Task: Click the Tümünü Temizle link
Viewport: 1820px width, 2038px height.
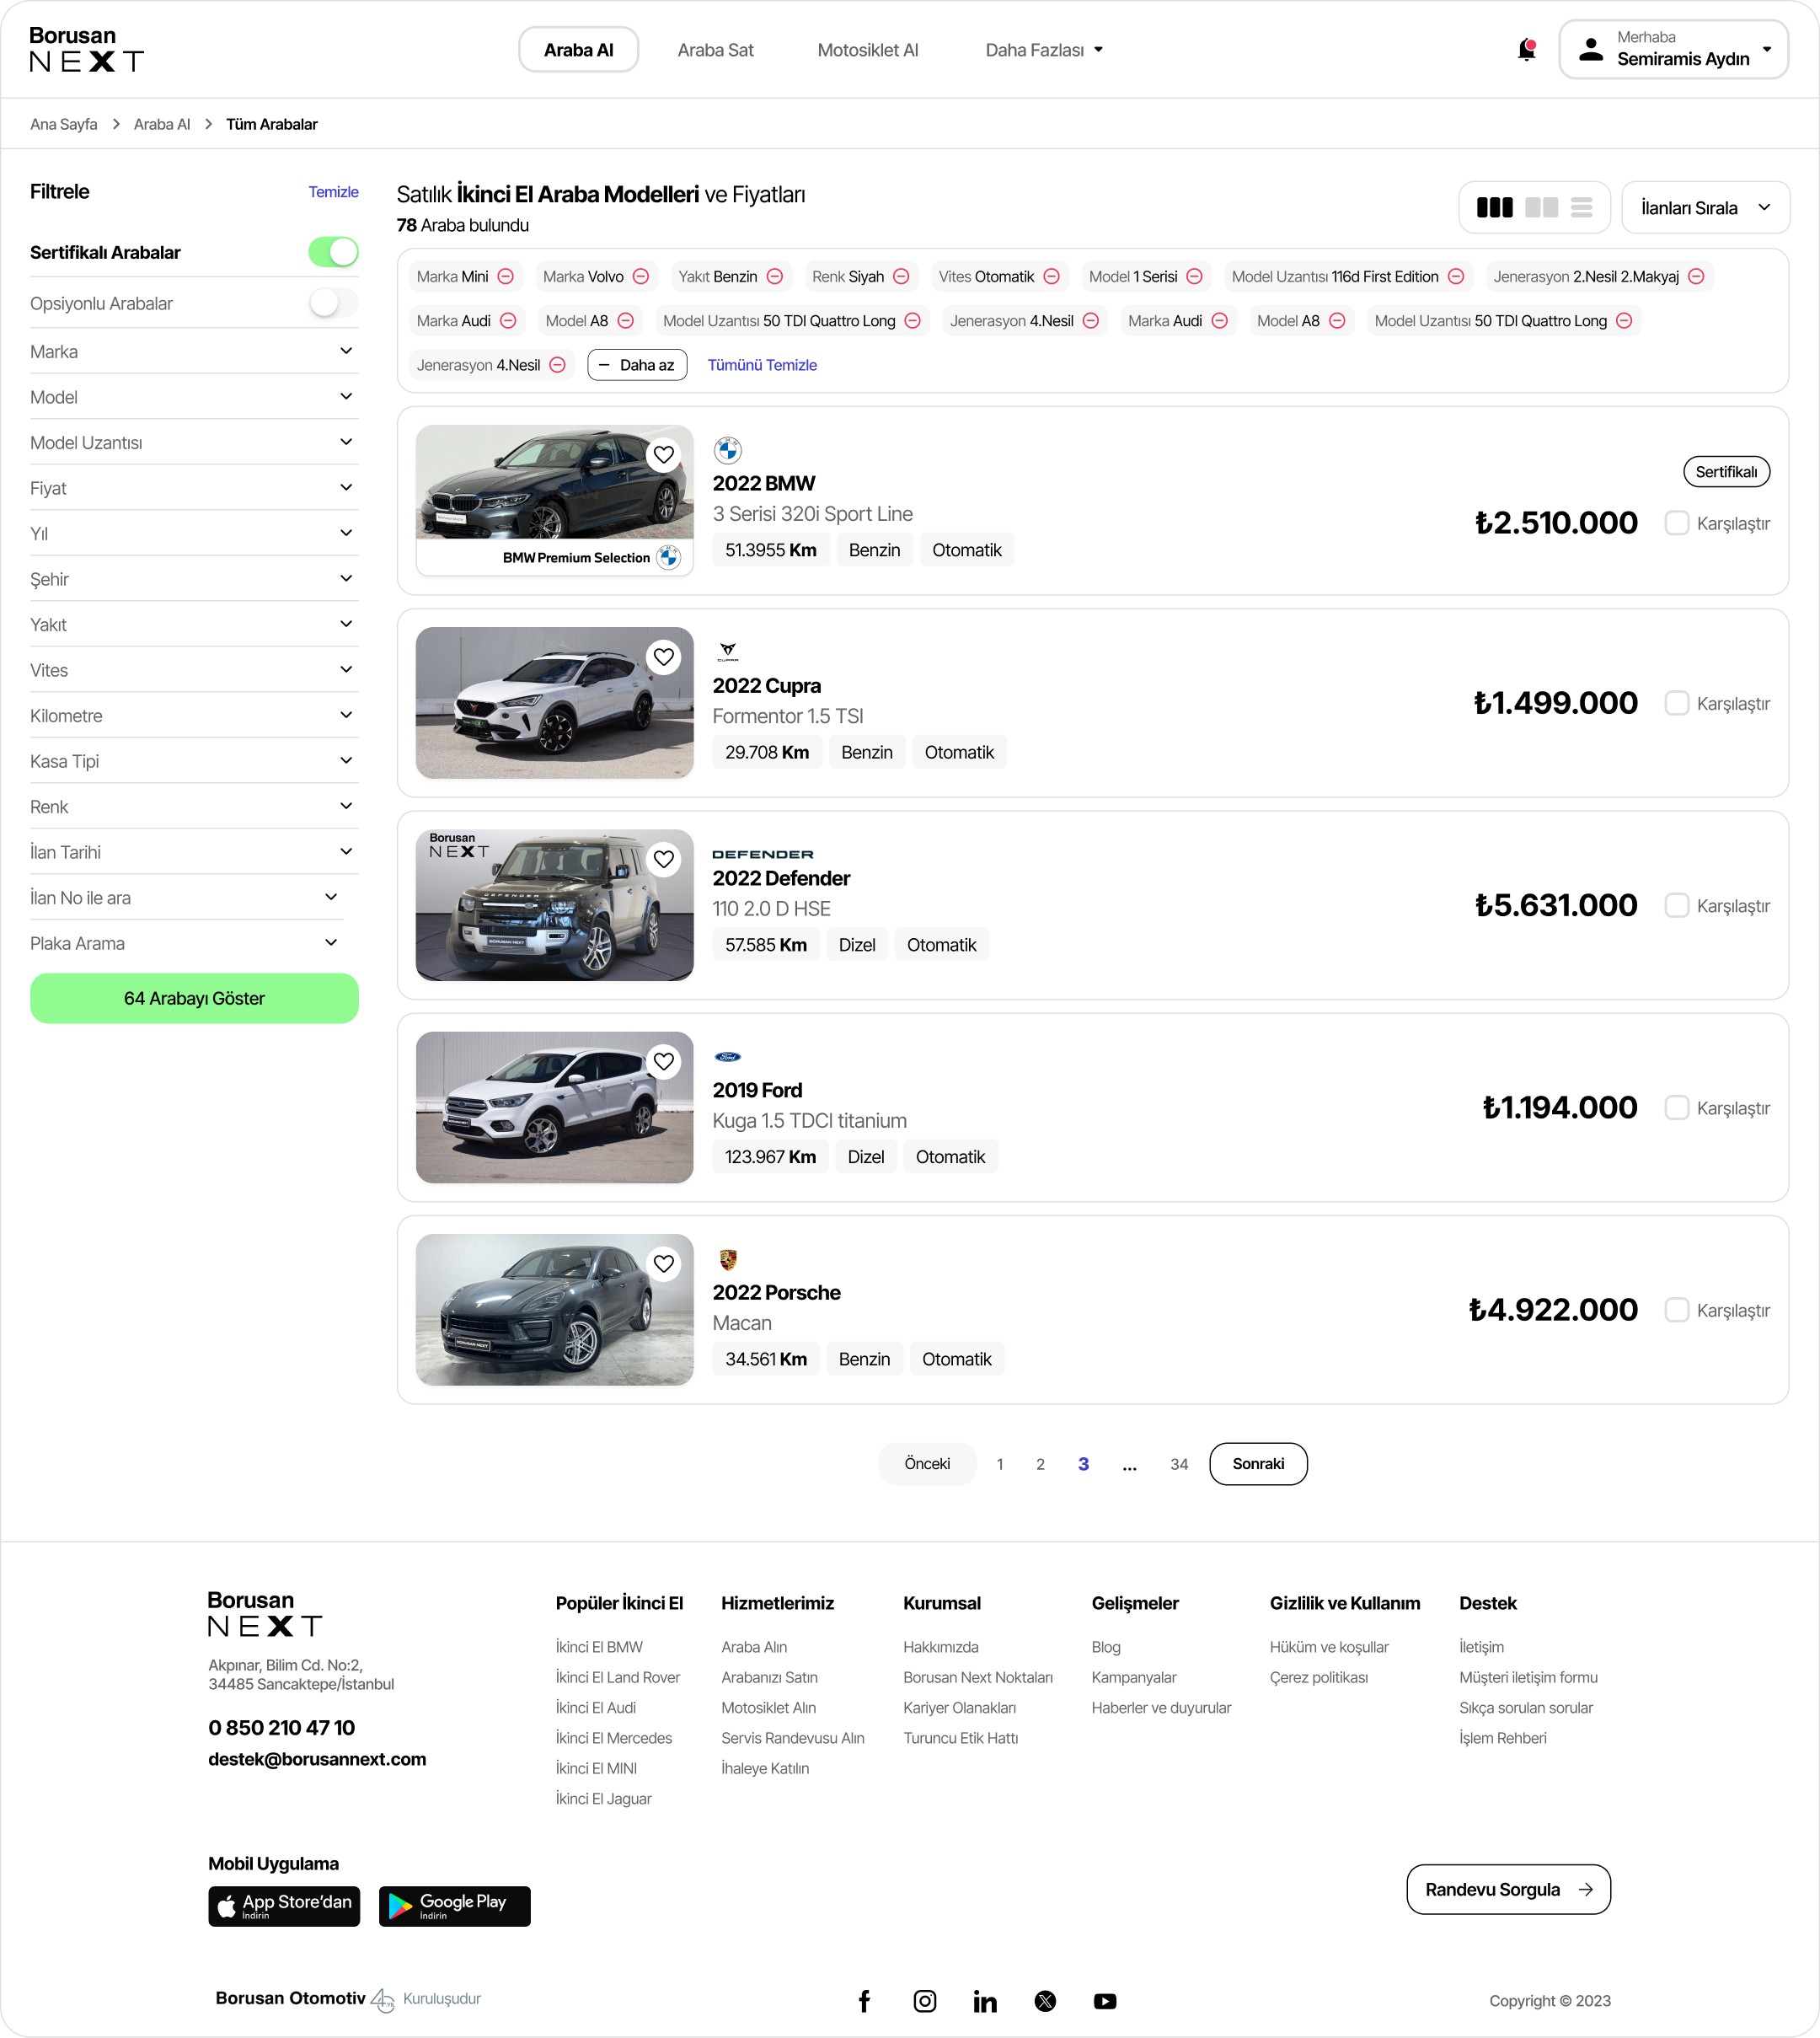Action: coord(762,365)
